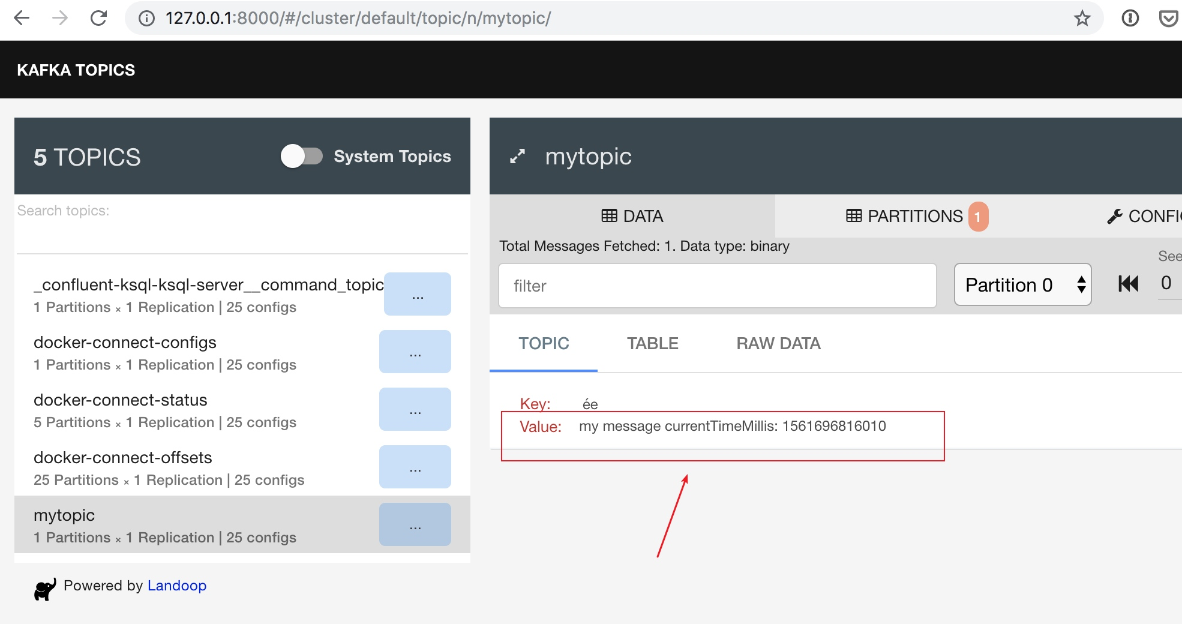Click the '5 TOPICS' heading

click(87, 157)
